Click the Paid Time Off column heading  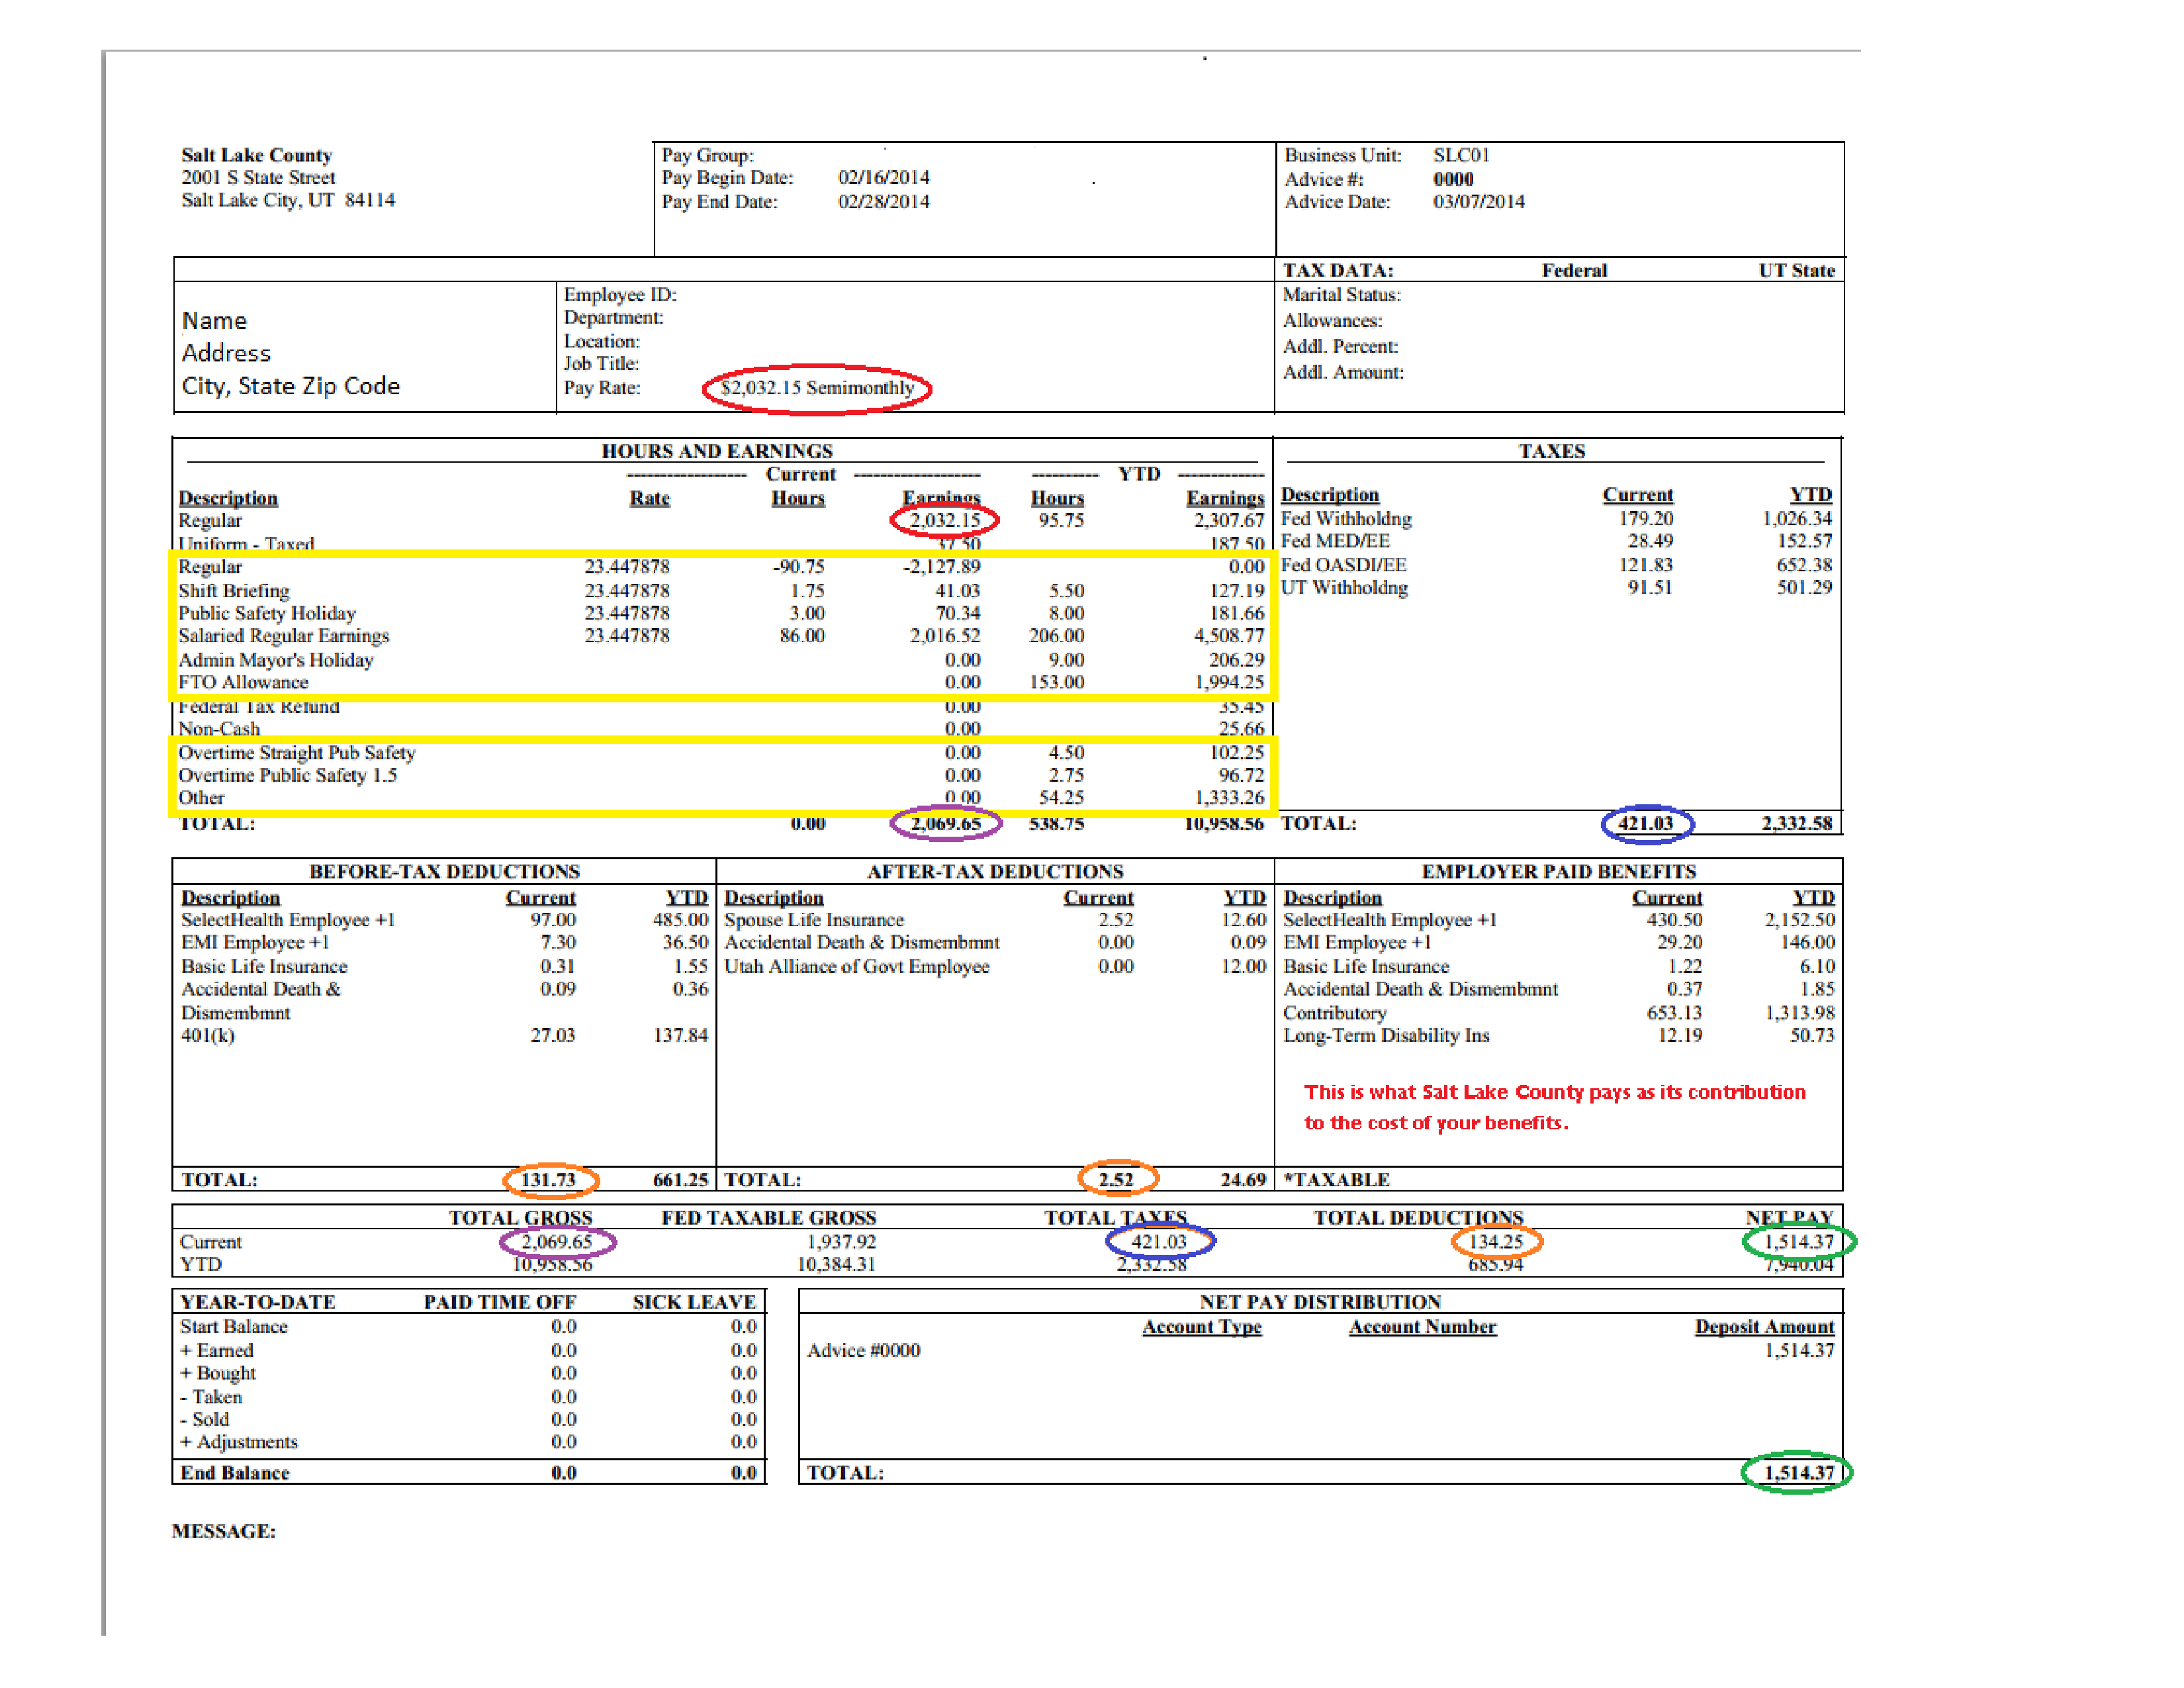500,1302
